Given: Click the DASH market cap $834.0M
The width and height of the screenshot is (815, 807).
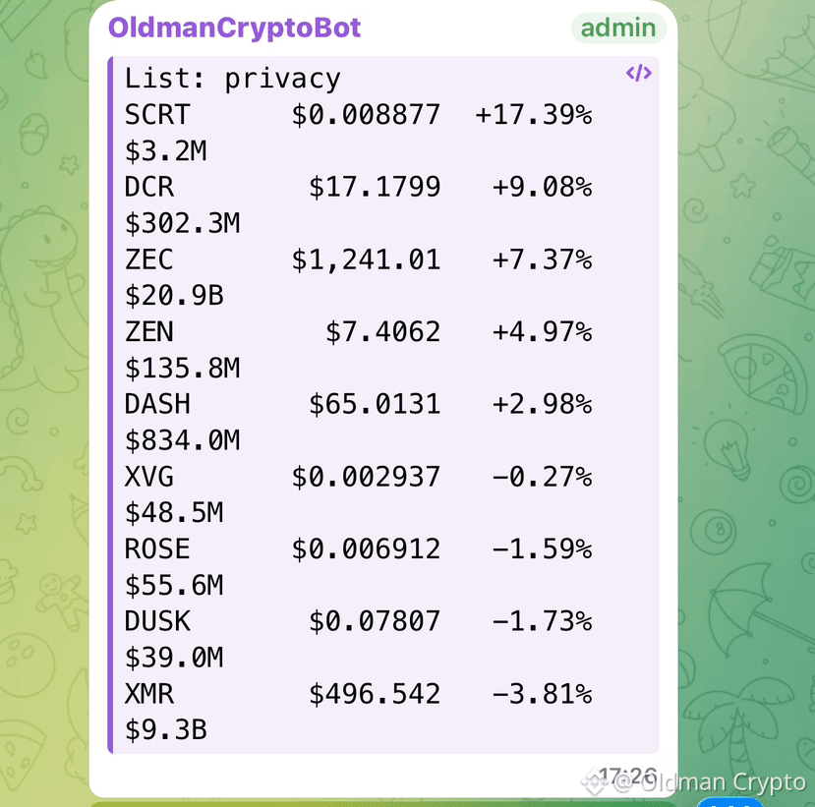Looking at the screenshot, I should [x=183, y=440].
